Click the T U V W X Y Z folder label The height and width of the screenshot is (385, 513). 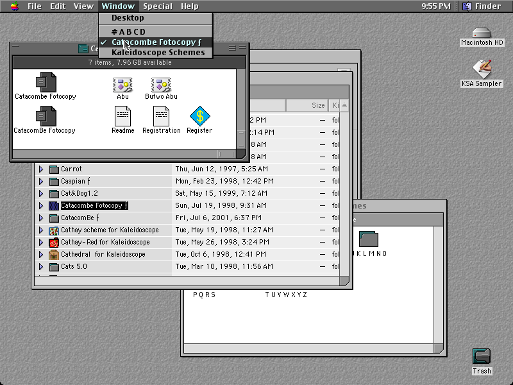[x=286, y=295]
